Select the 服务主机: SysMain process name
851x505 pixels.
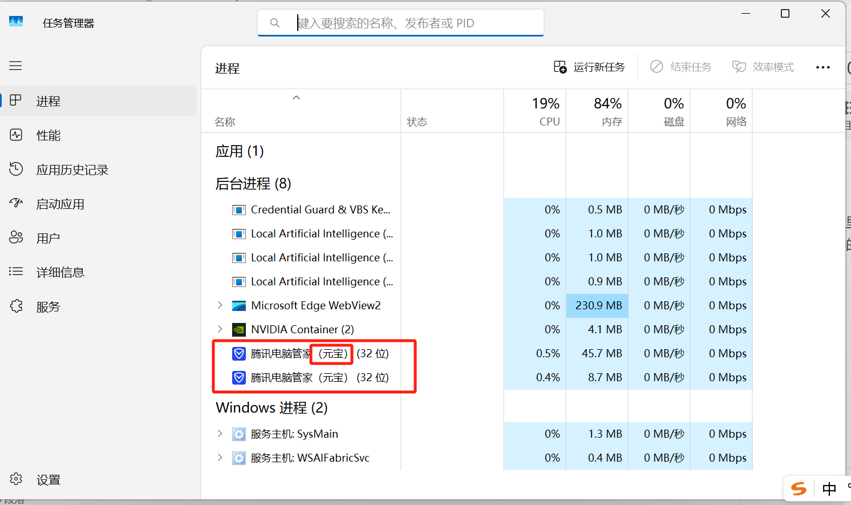[294, 434]
